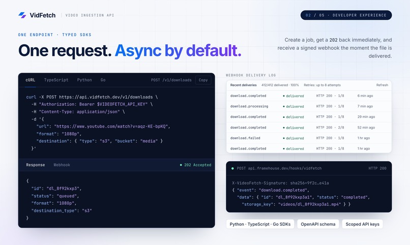
Task: Click ONE ENDPOINT · TYPED SDKS label
Action: tap(54, 35)
